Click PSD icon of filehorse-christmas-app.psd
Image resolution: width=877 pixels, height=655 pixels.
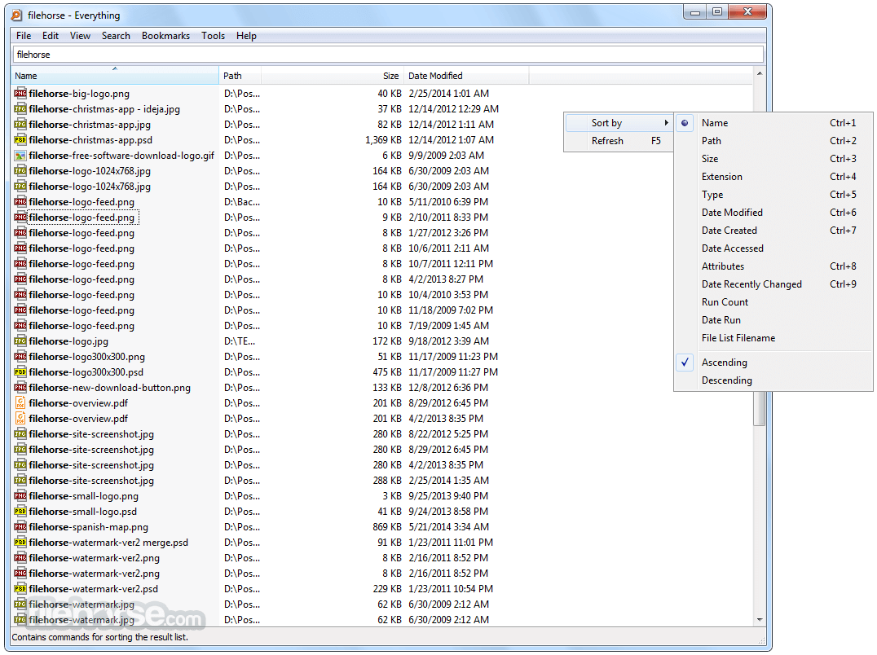point(20,140)
